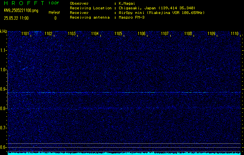Click time marker 1104
Viewport: 244px width, 155px height.
pyautogui.click(x=95, y=34)
